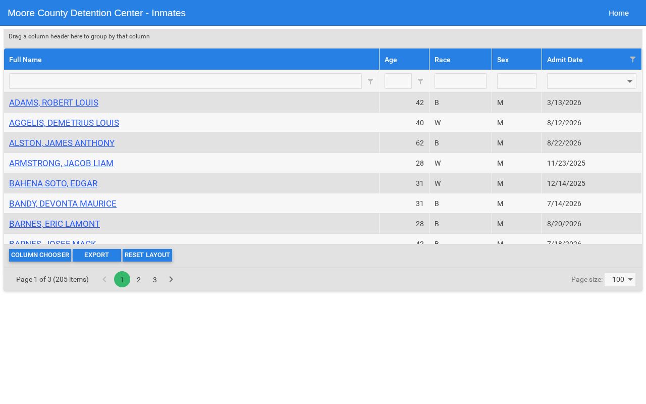Select admit date 3/13/2026 cell
This screenshot has width=646, height=404.
point(591,103)
